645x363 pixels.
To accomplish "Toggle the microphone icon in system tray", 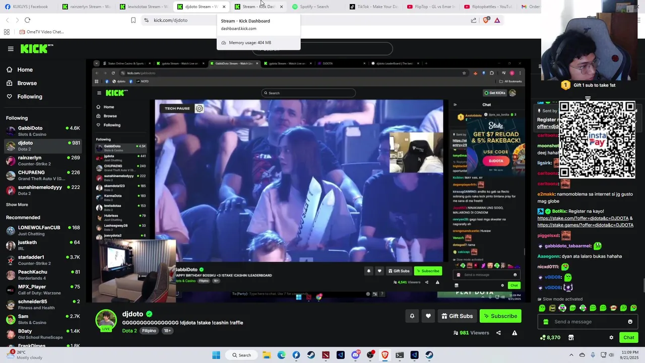I will click(x=593, y=355).
